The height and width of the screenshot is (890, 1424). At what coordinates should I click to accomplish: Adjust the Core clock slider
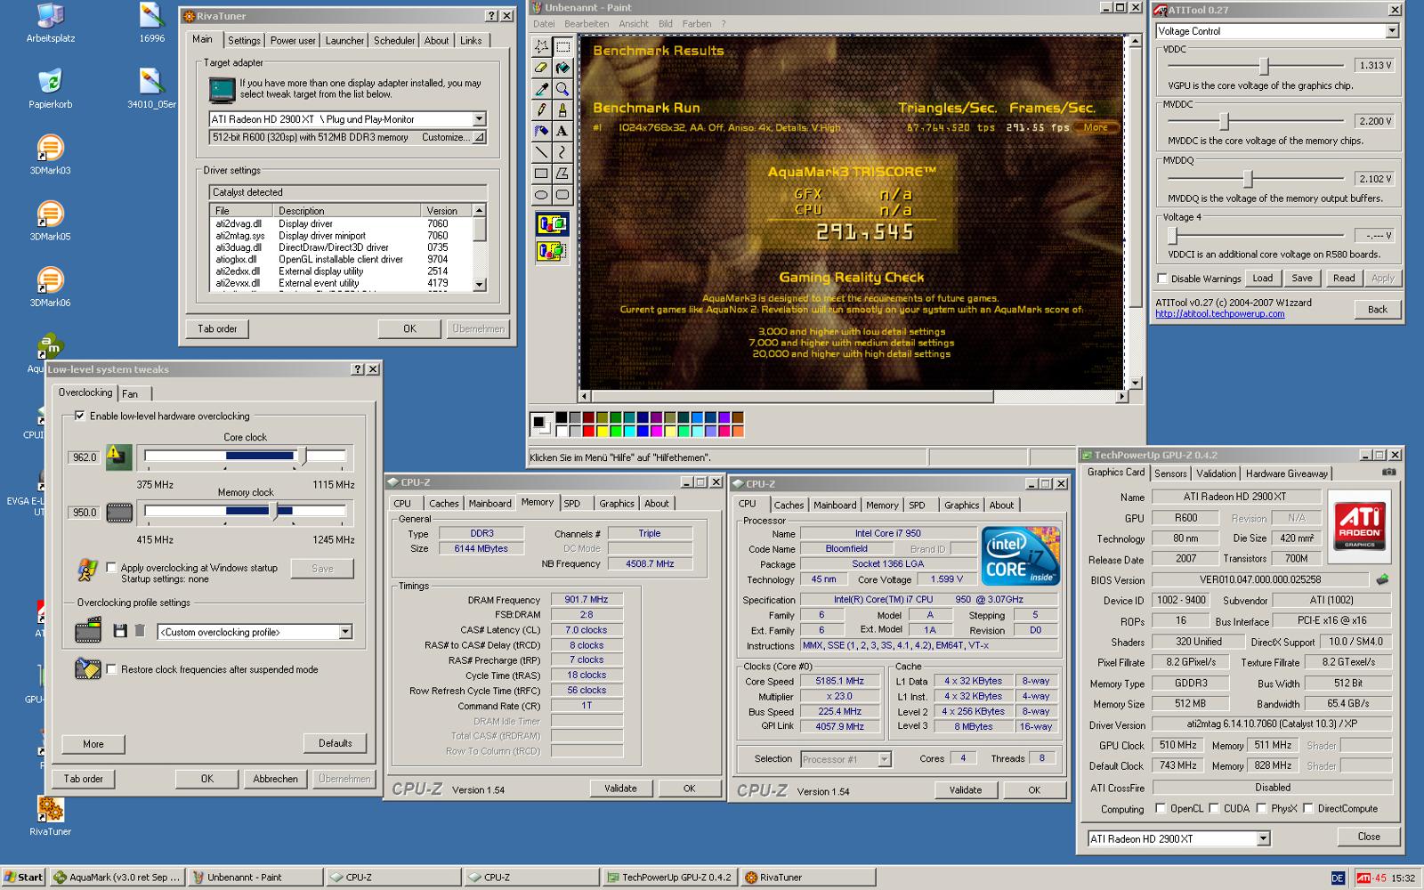pyautogui.click(x=303, y=456)
